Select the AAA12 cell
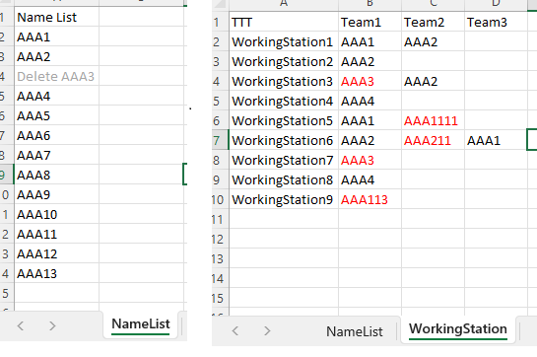This screenshot has width=537, height=357. 56,253
